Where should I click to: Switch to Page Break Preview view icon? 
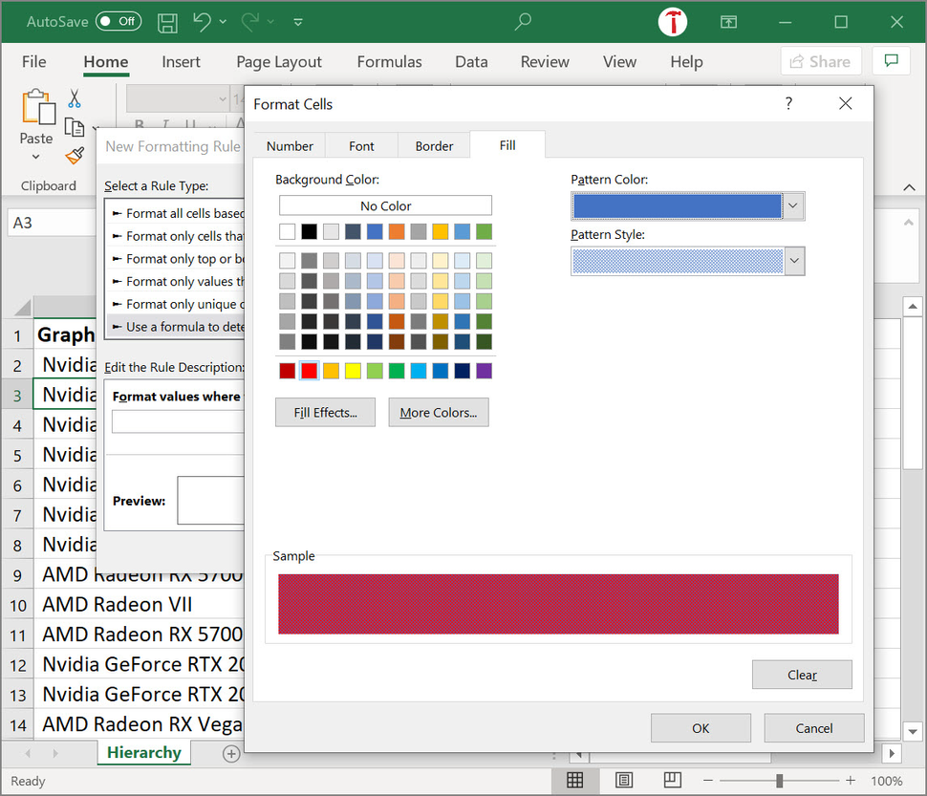coord(672,781)
